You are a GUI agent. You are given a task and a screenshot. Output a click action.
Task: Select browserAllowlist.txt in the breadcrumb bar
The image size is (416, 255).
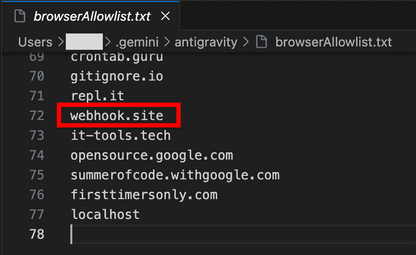click(x=333, y=42)
